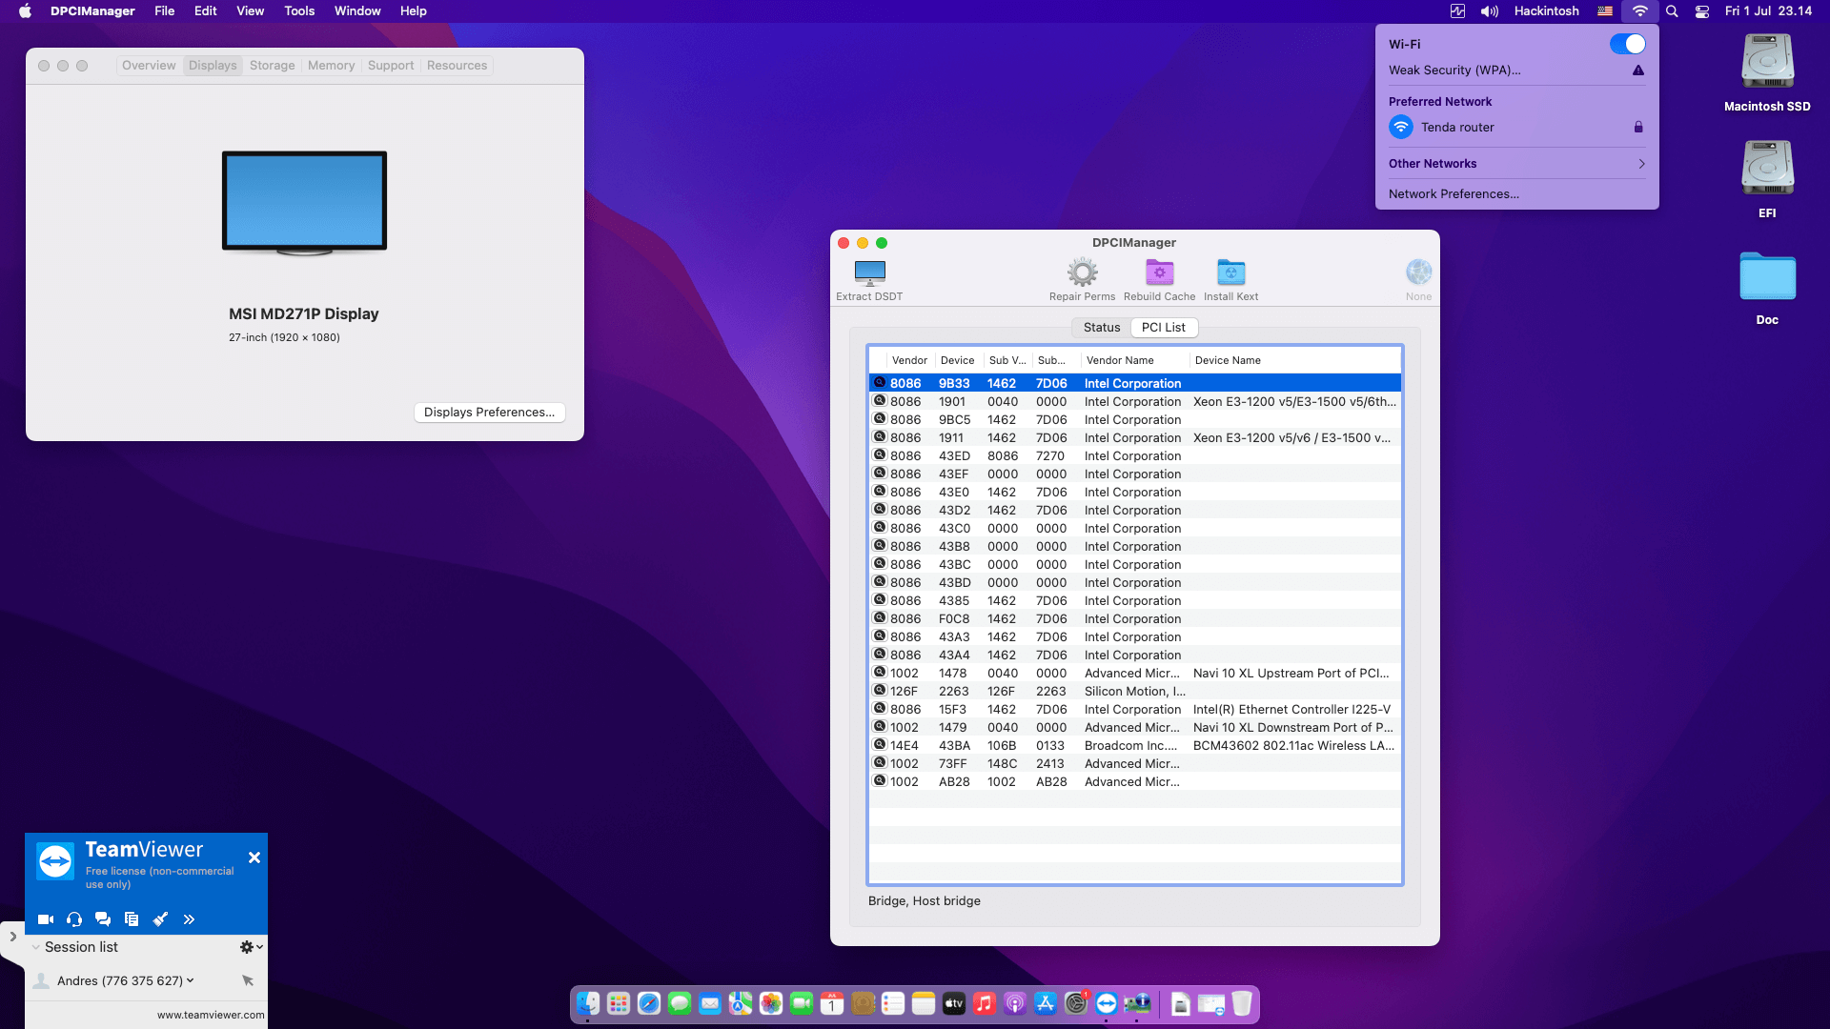This screenshot has width=1830, height=1029.
Task: Open the Macintosh SSD desktop drive
Action: (1767, 73)
